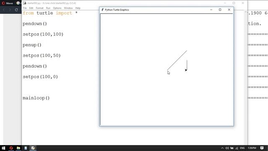
Task: Switch to Opera from the taskbar
Action: pyautogui.click(x=11, y=148)
